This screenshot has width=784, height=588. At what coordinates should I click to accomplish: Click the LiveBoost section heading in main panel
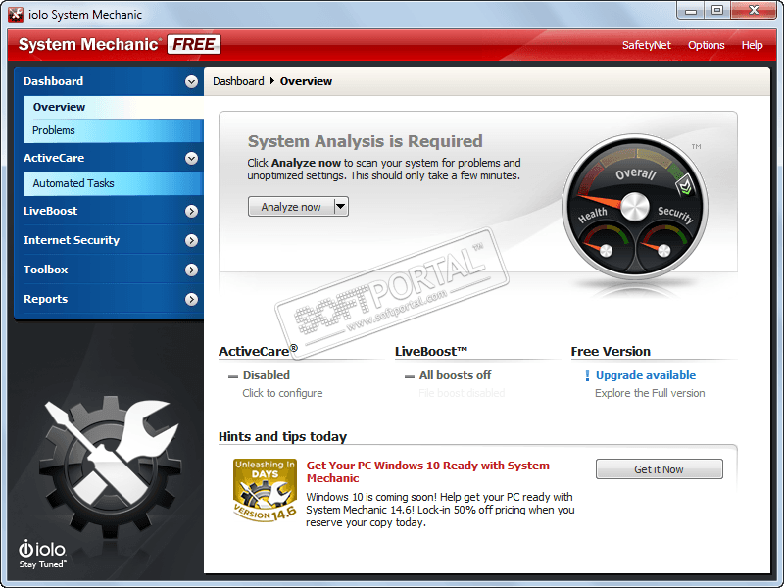pos(431,352)
